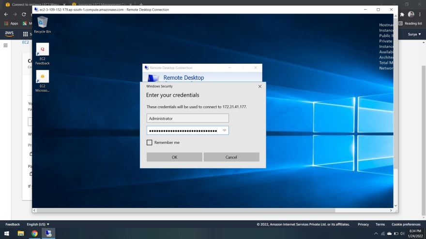Open the EC2 breadcrumb link
This screenshot has height=239, width=426.
pos(26,42)
